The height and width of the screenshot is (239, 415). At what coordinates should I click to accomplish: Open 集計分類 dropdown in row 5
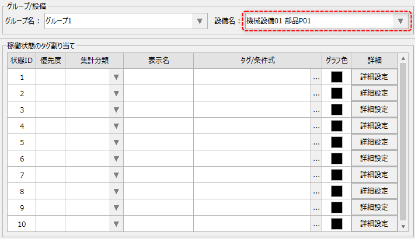click(x=116, y=142)
